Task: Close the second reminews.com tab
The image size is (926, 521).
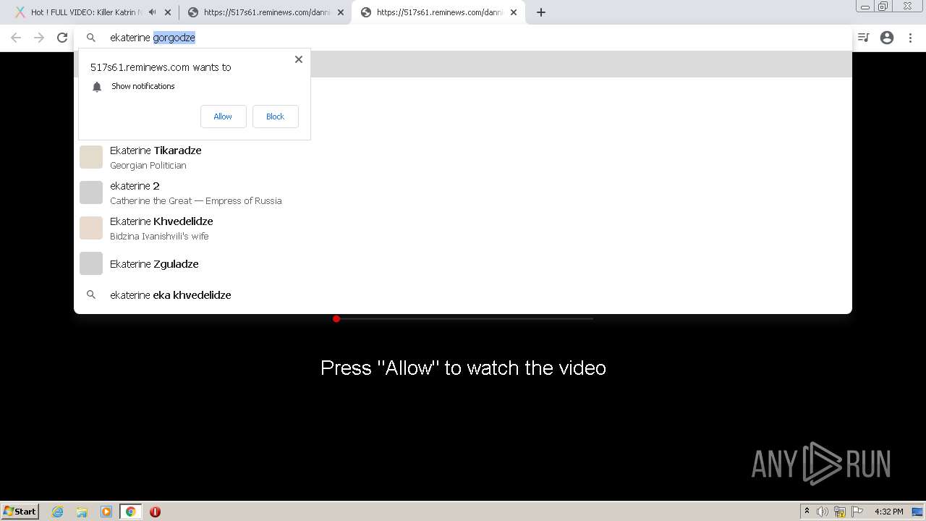Action: pos(341,12)
